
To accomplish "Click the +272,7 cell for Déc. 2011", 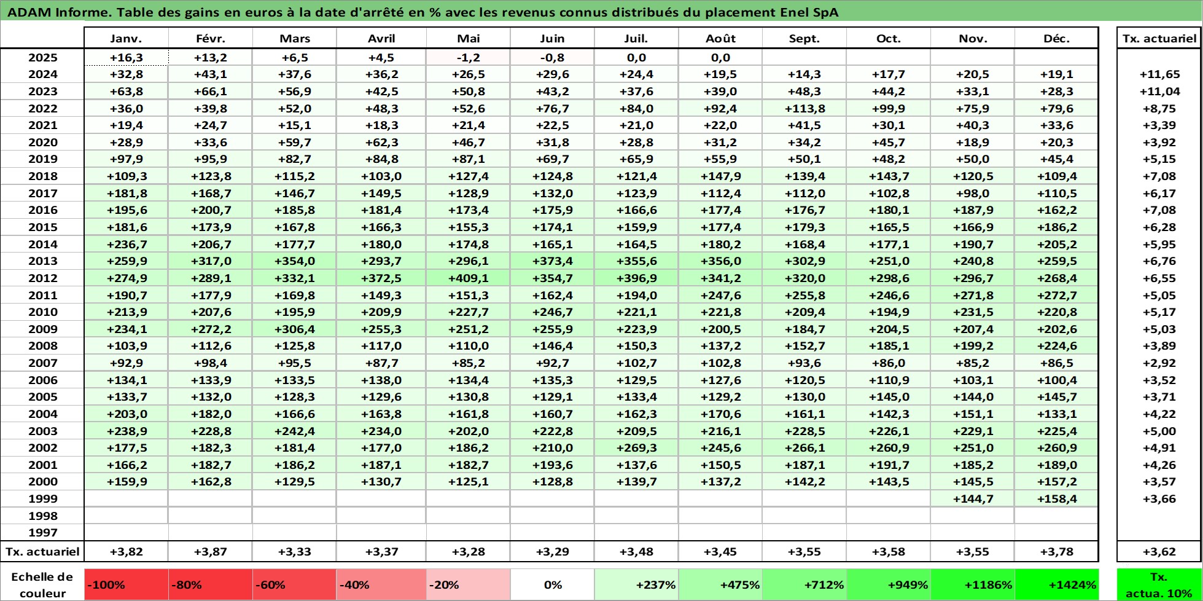I will pos(1056,295).
